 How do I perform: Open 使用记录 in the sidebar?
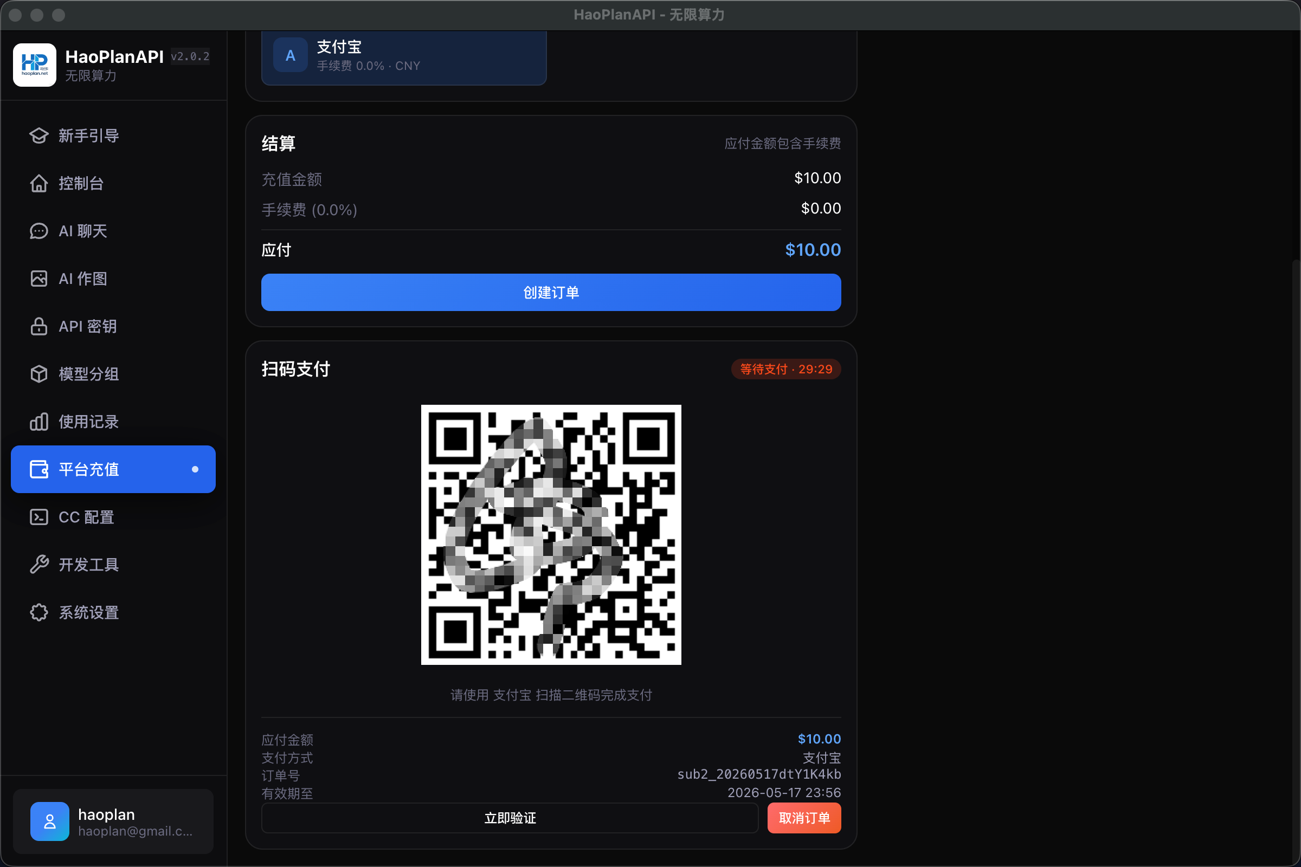coord(113,422)
